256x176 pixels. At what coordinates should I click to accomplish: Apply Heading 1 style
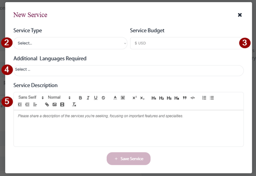pyautogui.click(x=154, y=98)
